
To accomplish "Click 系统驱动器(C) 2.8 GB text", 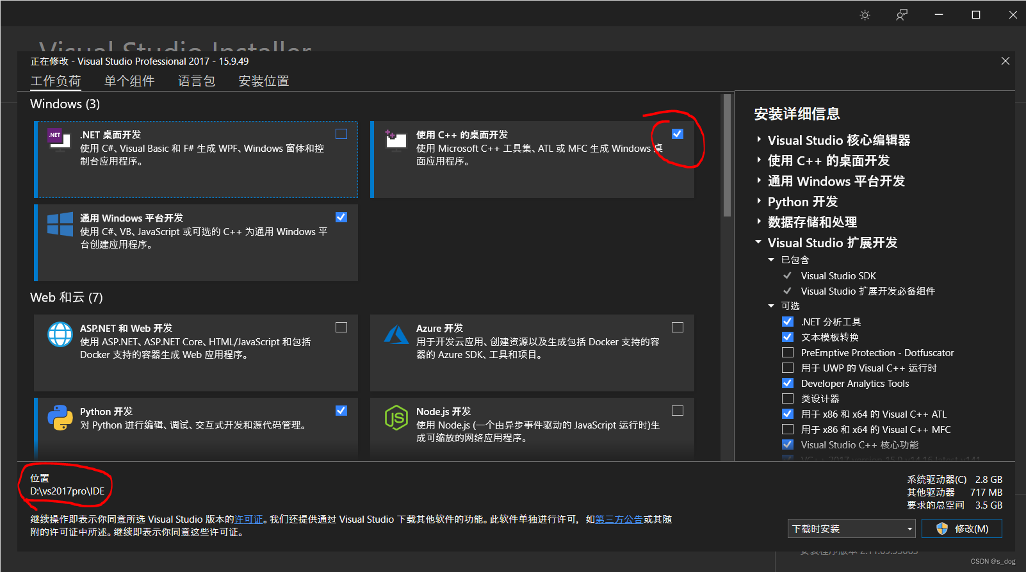I will coord(954,479).
